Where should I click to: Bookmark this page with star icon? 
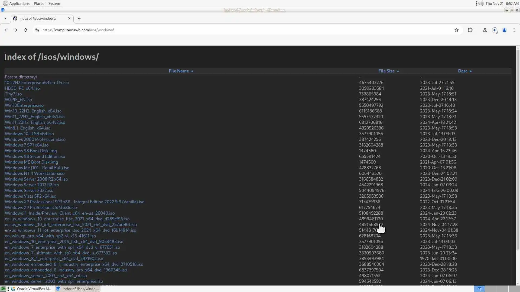point(457,30)
